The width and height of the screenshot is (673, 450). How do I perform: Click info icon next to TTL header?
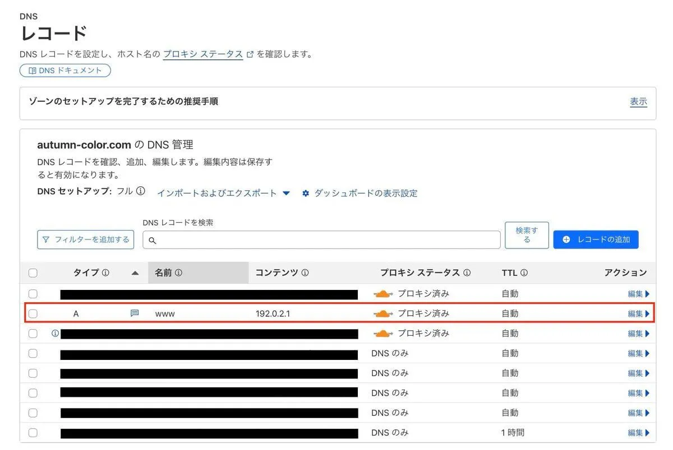pos(524,273)
